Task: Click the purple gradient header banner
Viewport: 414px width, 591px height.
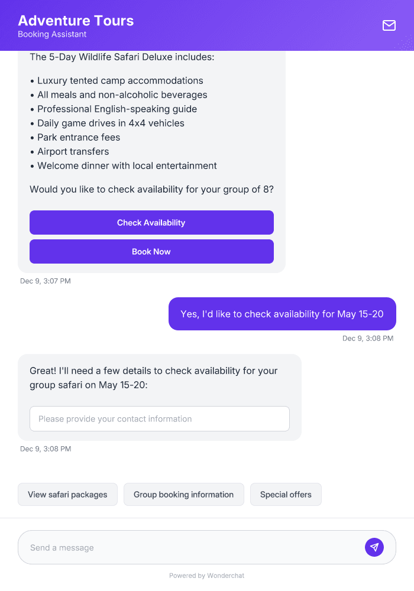Action: tap(237, 25)
